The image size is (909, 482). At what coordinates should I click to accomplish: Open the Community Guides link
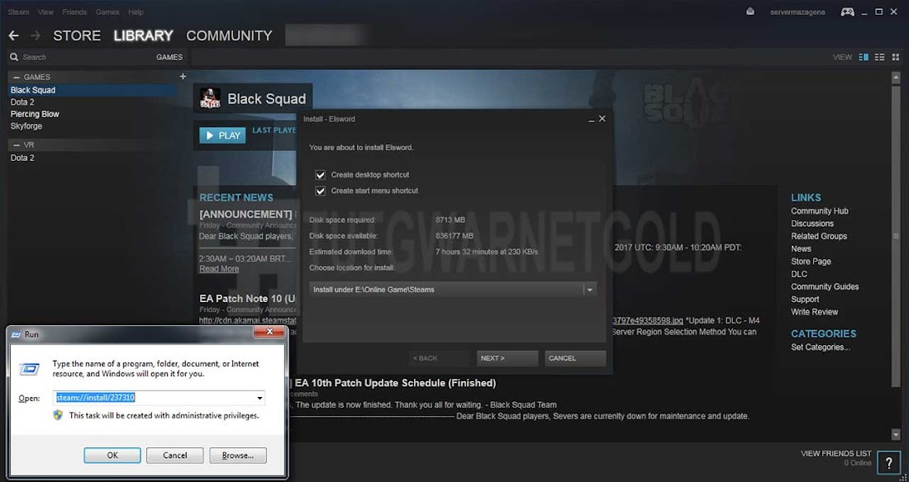pos(825,286)
